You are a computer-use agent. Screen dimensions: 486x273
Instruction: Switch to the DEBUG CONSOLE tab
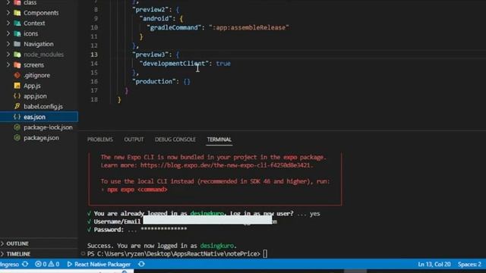click(175, 140)
